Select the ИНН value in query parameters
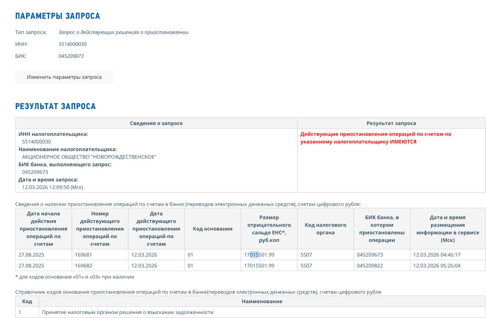The height and width of the screenshot is (318, 486). pos(73,44)
